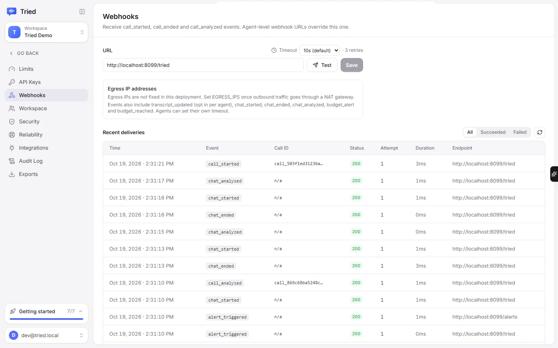Viewport: 558px width, 348px height.
Task: Click the Call ID column header
Action: 281,148
